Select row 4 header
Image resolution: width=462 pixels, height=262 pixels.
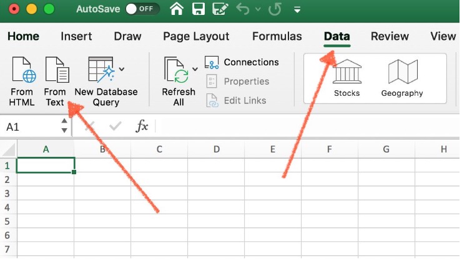(x=8, y=207)
